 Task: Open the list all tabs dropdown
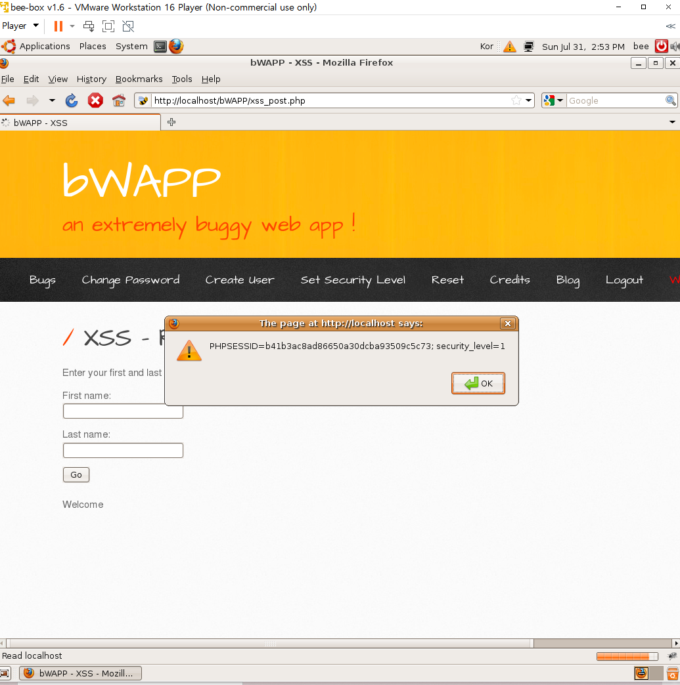point(672,122)
